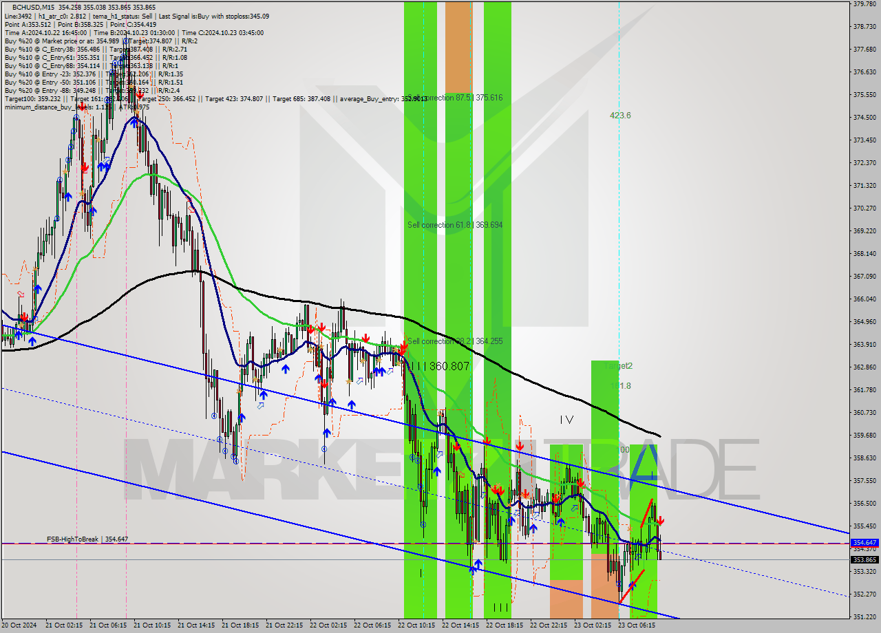This screenshot has height=633, width=881.
Task: Select the 'Line:3492' readout text
Action: [x=18, y=16]
